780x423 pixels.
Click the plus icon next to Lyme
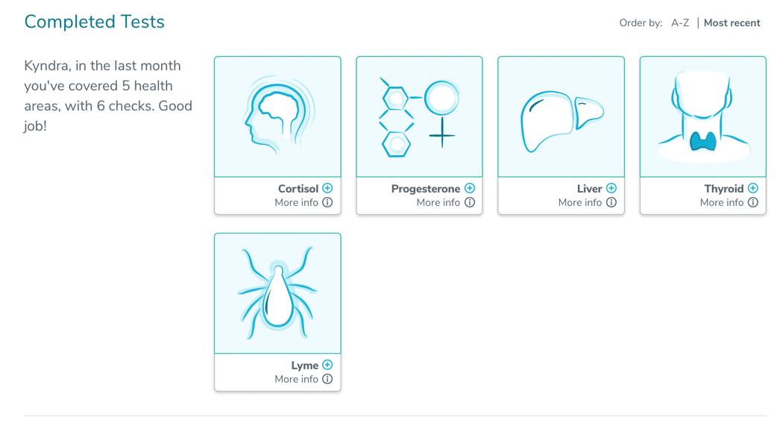pos(327,365)
